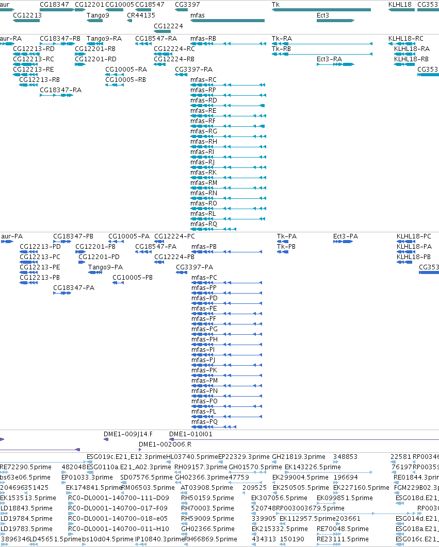
Task: Click EST RE70048.5prime label
Action: click(x=343, y=529)
